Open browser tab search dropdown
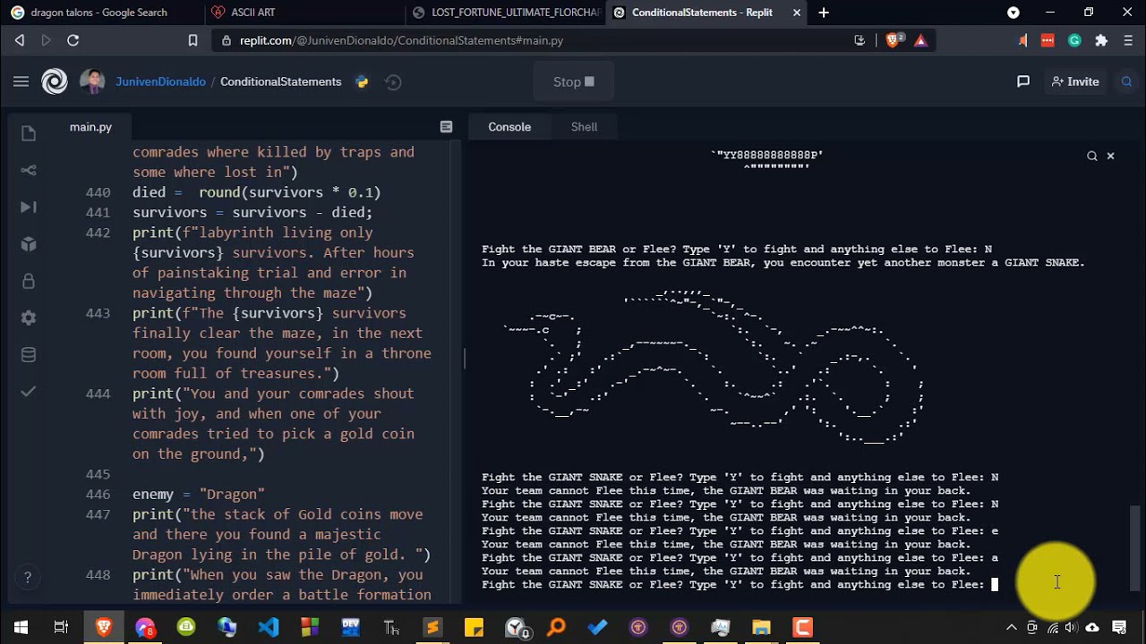Image resolution: width=1146 pixels, height=644 pixels. tap(1013, 13)
